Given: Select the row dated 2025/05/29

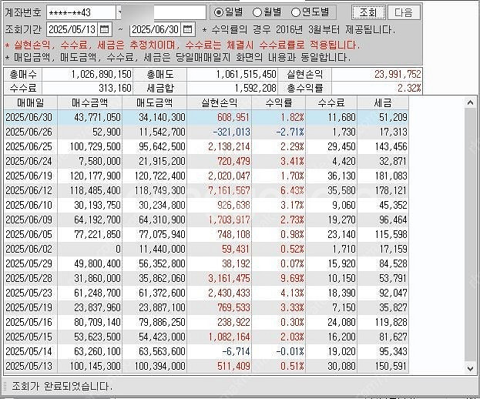Looking at the screenshot, I should (x=206, y=263).
